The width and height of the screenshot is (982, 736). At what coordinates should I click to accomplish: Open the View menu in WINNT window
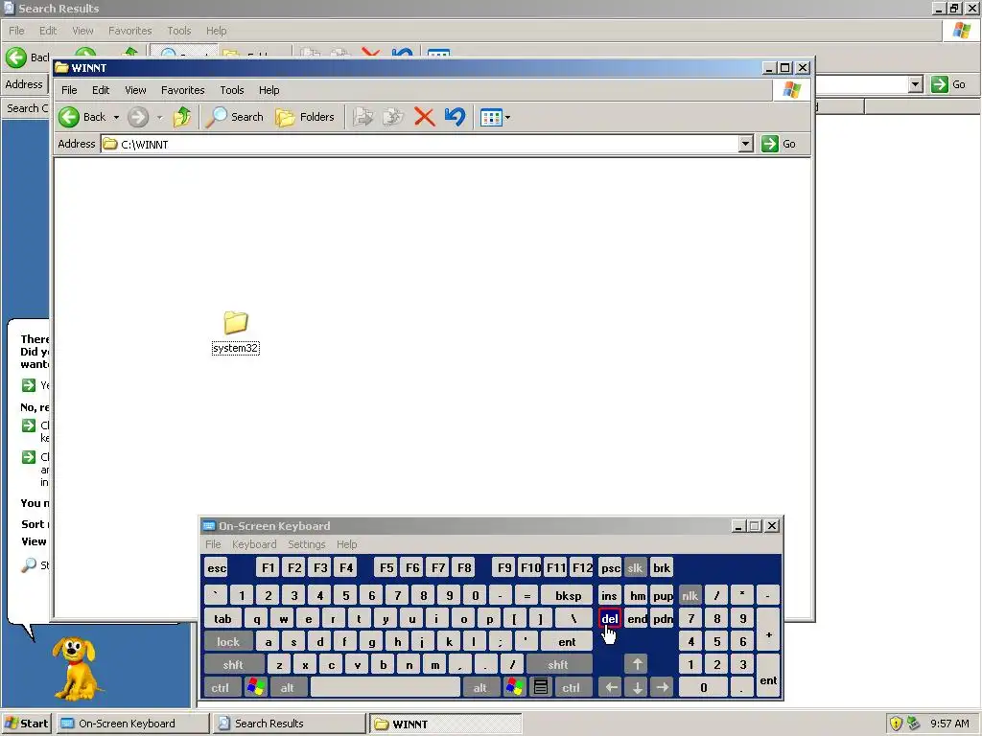[x=135, y=90]
